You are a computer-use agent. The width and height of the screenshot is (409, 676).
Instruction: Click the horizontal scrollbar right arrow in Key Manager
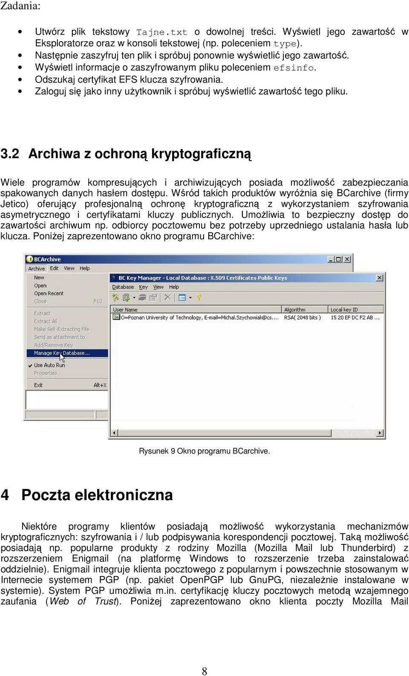tap(380, 433)
